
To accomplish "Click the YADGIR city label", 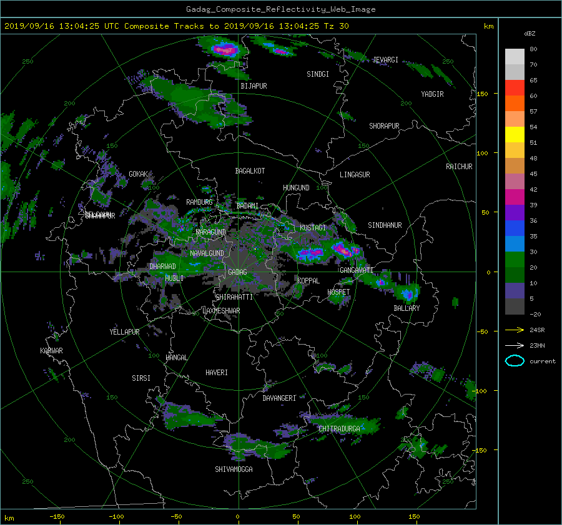I will click(432, 94).
